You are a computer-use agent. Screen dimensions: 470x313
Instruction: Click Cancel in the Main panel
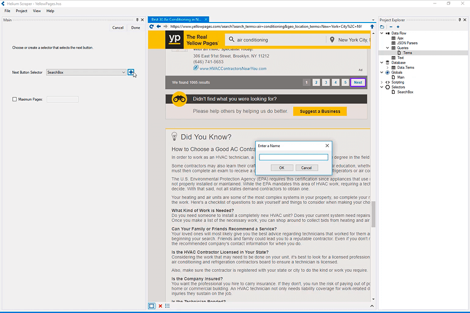[118, 27]
